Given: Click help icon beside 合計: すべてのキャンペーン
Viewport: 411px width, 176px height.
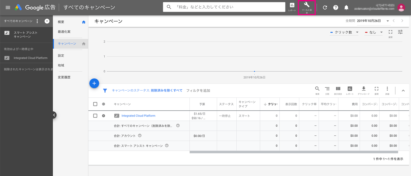Looking at the screenshot, I should pyautogui.click(x=178, y=126).
